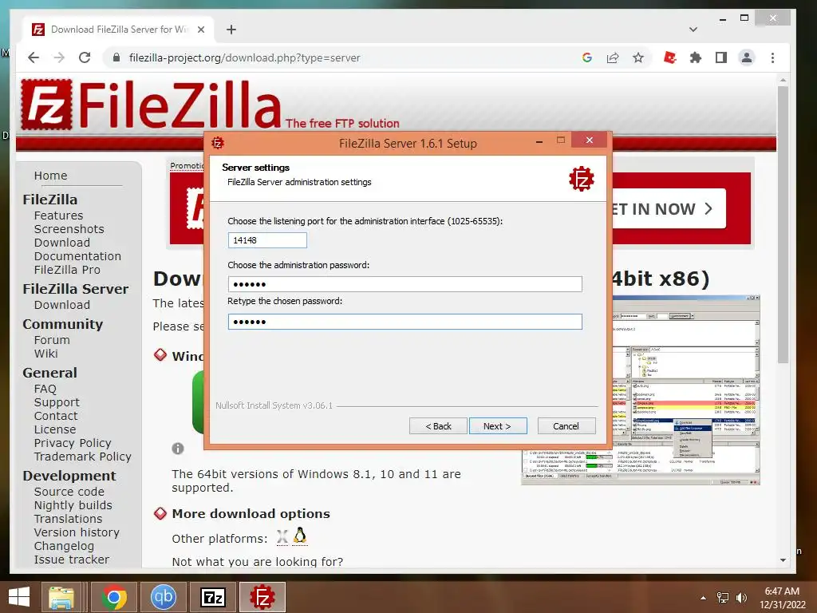This screenshot has height=613, width=817.
Task: Click the Linux penguin platform icon
Action: pyautogui.click(x=300, y=536)
